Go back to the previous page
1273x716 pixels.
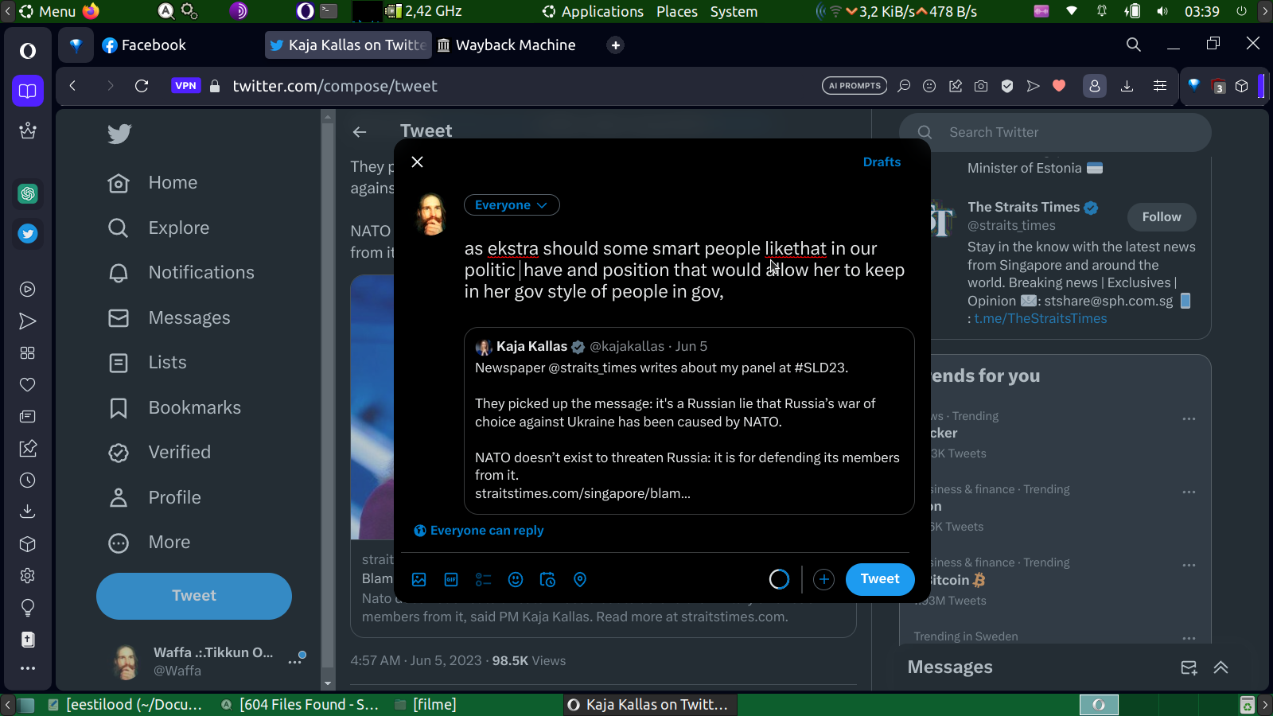pos(72,86)
